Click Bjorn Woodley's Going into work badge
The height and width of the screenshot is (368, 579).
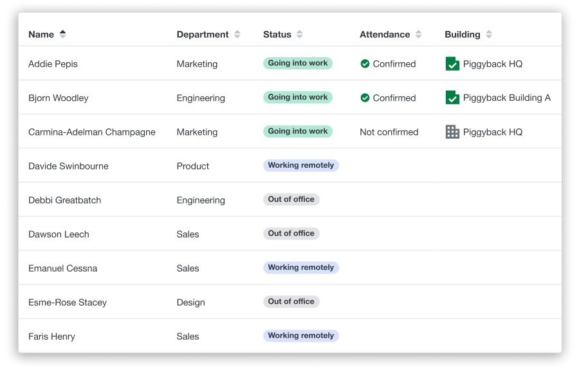(x=298, y=97)
